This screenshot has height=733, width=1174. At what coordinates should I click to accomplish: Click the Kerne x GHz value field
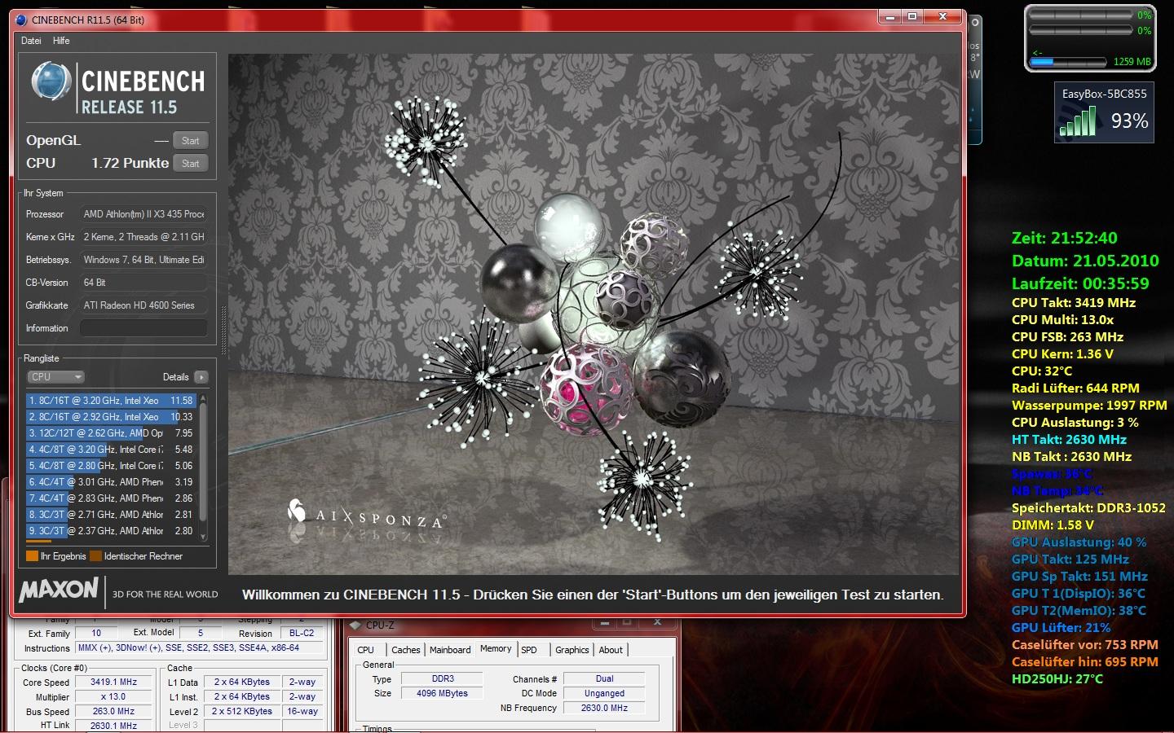coord(143,237)
